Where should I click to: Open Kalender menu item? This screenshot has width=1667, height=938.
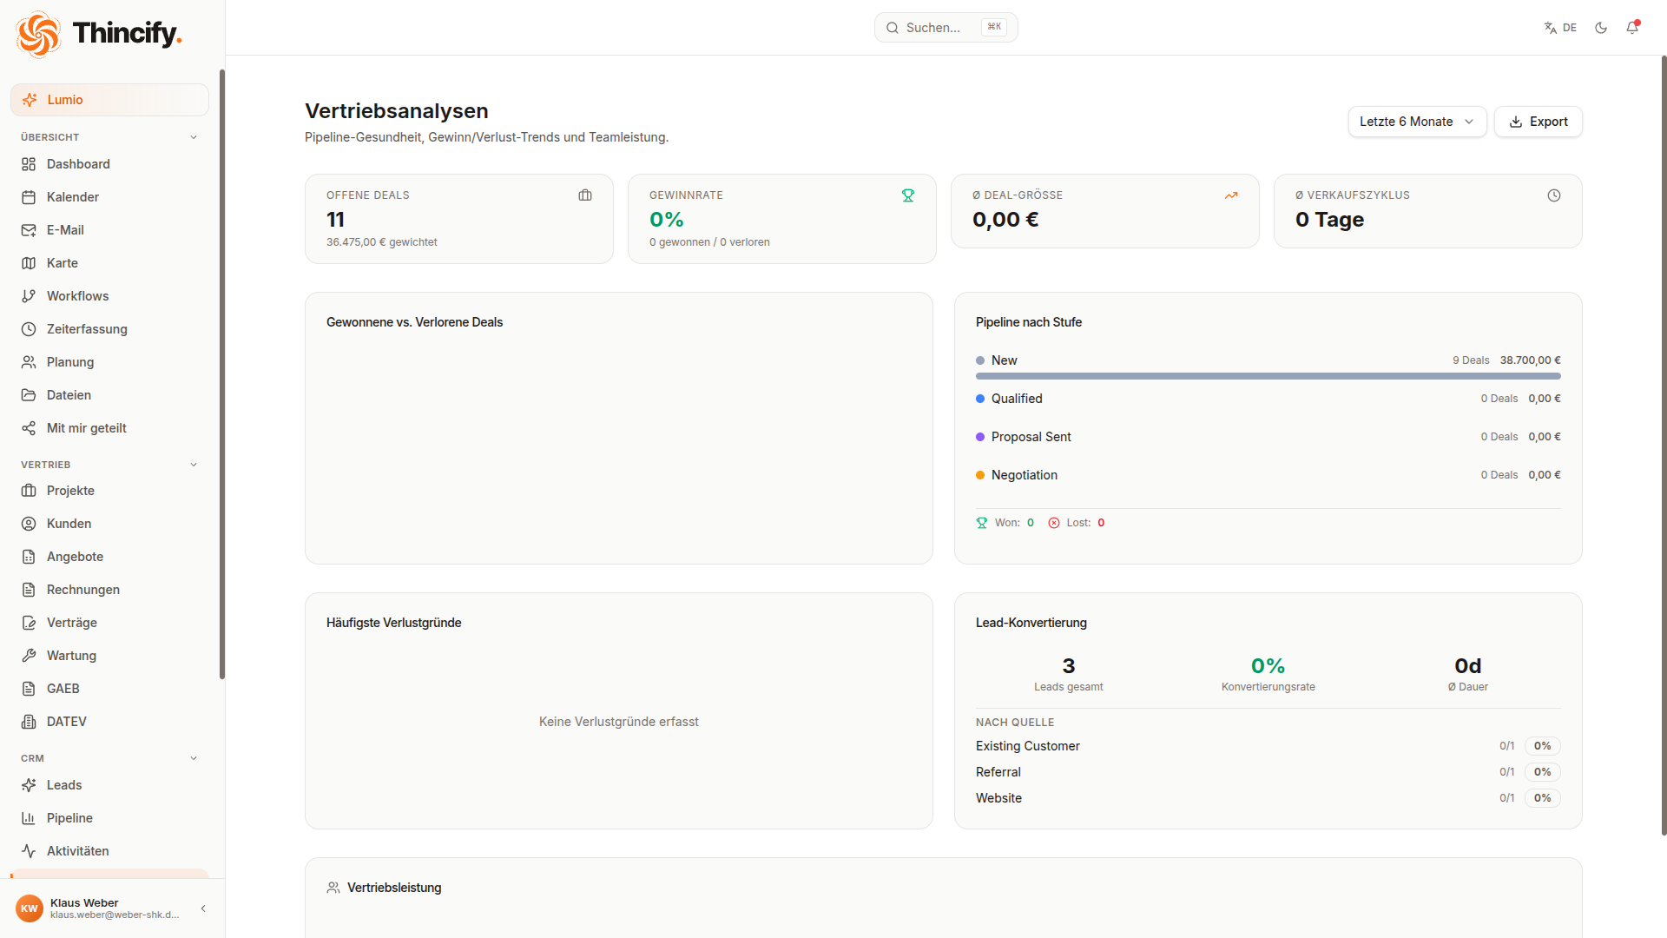(x=109, y=197)
